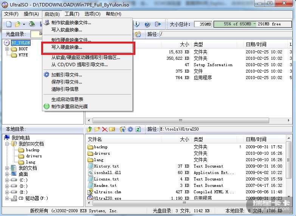Sort local files by 日期/时间 header
This screenshot has height=216, width=296.
tap(264, 140)
